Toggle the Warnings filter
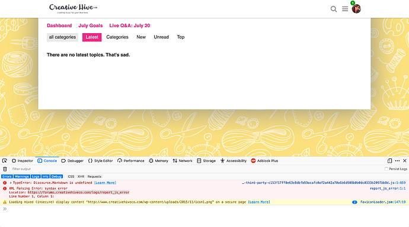 pyautogui.click(x=22, y=177)
